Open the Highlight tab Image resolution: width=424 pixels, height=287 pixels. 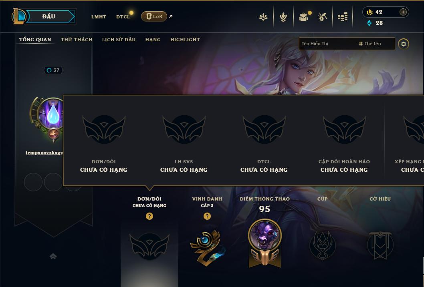pyautogui.click(x=185, y=39)
